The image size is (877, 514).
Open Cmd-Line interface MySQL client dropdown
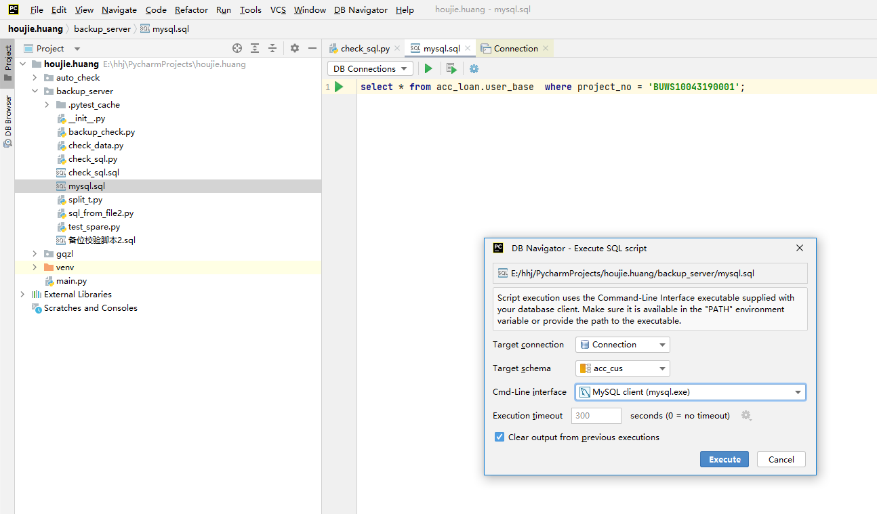pos(690,391)
